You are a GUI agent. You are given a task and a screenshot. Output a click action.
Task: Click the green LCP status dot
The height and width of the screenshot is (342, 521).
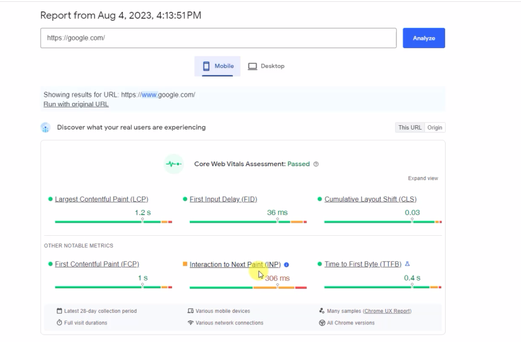pos(51,199)
